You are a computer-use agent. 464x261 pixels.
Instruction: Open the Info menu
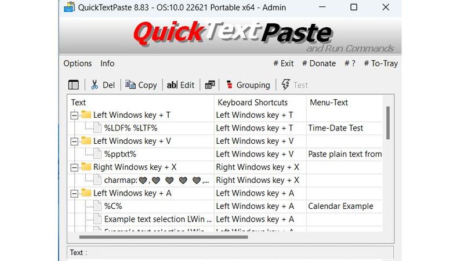point(107,63)
